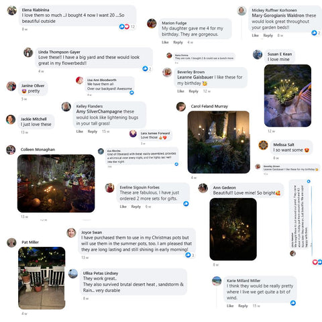Click Ullisa Petas Lindsey's profile picture

point(73,274)
